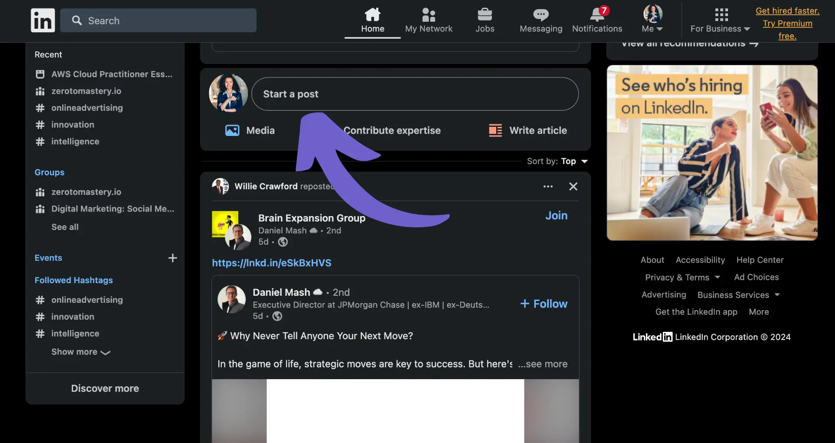The height and width of the screenshot is (443, 835).
Task: Click the Search input box
Action: (158, 20)
